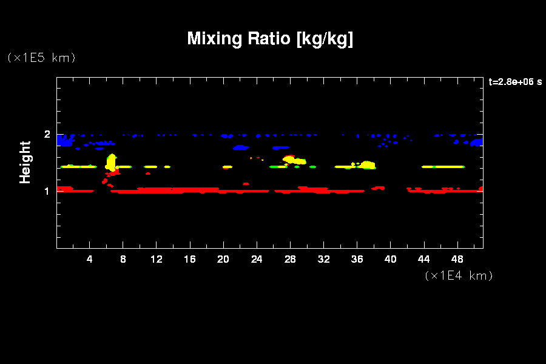This screenshot has height=364, width=546.
Task: Click x-axis tick label "36"
Action: point(357,259)
